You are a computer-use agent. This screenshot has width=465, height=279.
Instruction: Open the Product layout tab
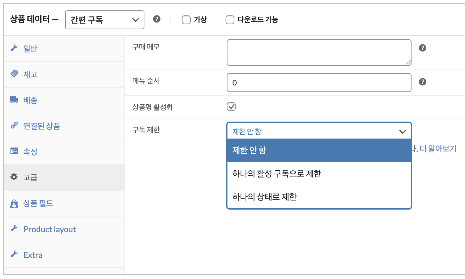click(64, 229)
